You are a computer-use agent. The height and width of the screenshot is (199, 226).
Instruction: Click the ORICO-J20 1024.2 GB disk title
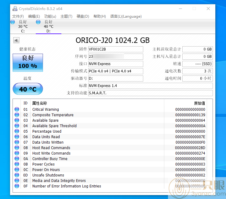pos(113,40)
